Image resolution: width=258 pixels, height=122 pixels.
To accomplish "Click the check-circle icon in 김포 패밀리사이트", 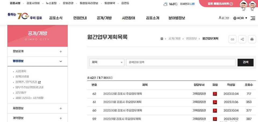I will tap(231, 4).
